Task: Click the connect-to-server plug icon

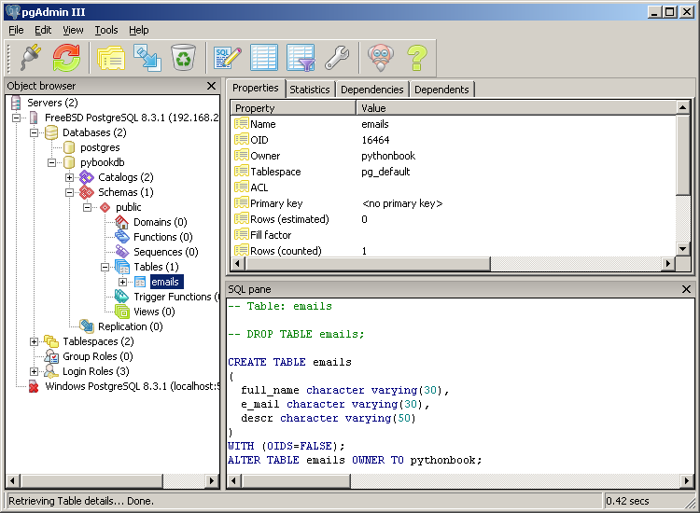Action: (x=31, y=58)
